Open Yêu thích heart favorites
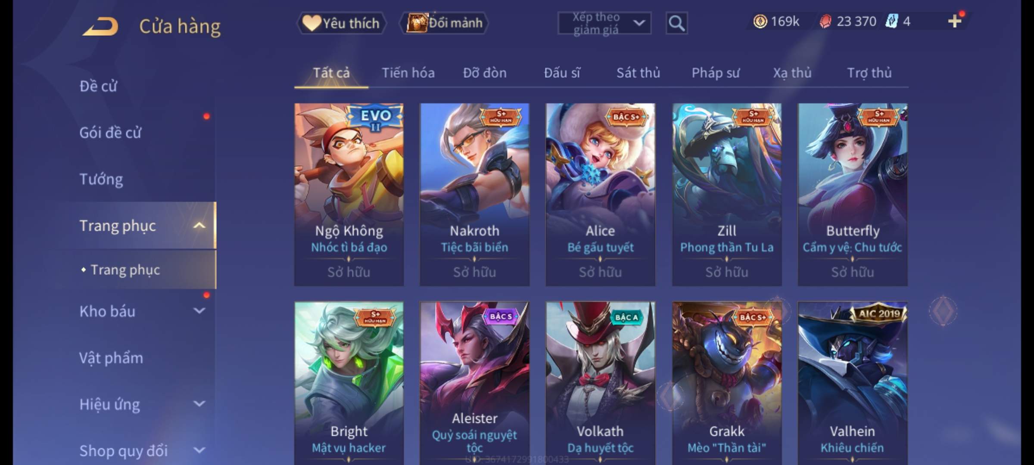This screenshot has height=465, width=1034. pyautogui.click(x=341, y=23)
